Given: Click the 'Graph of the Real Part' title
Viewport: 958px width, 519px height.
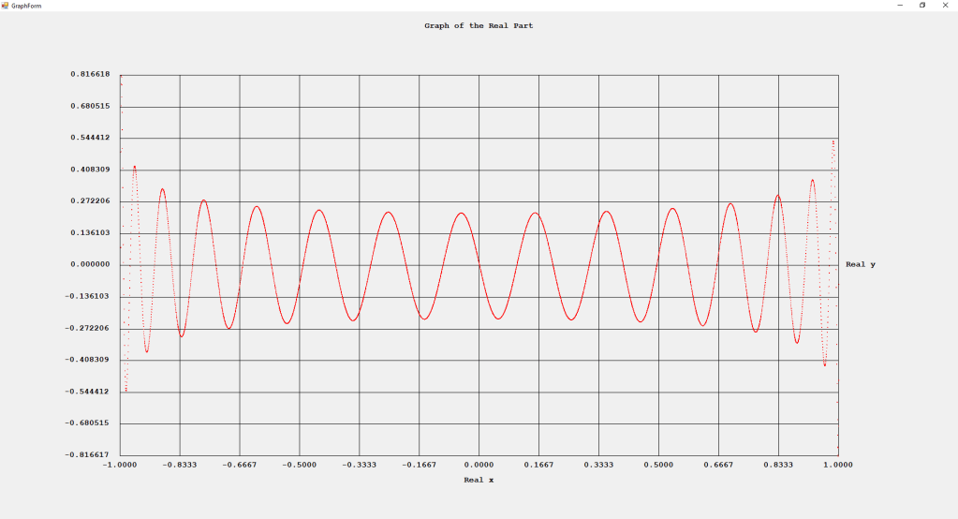Looking at the screenshot, I should tap(479, 26).
